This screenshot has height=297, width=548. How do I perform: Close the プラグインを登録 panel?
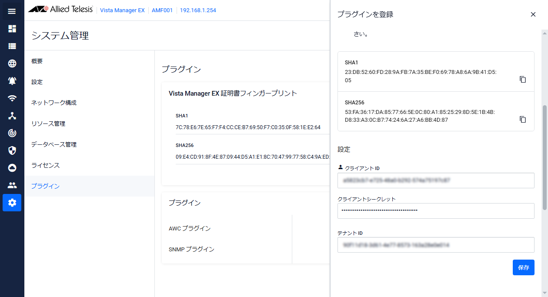(x=533, y=14)
